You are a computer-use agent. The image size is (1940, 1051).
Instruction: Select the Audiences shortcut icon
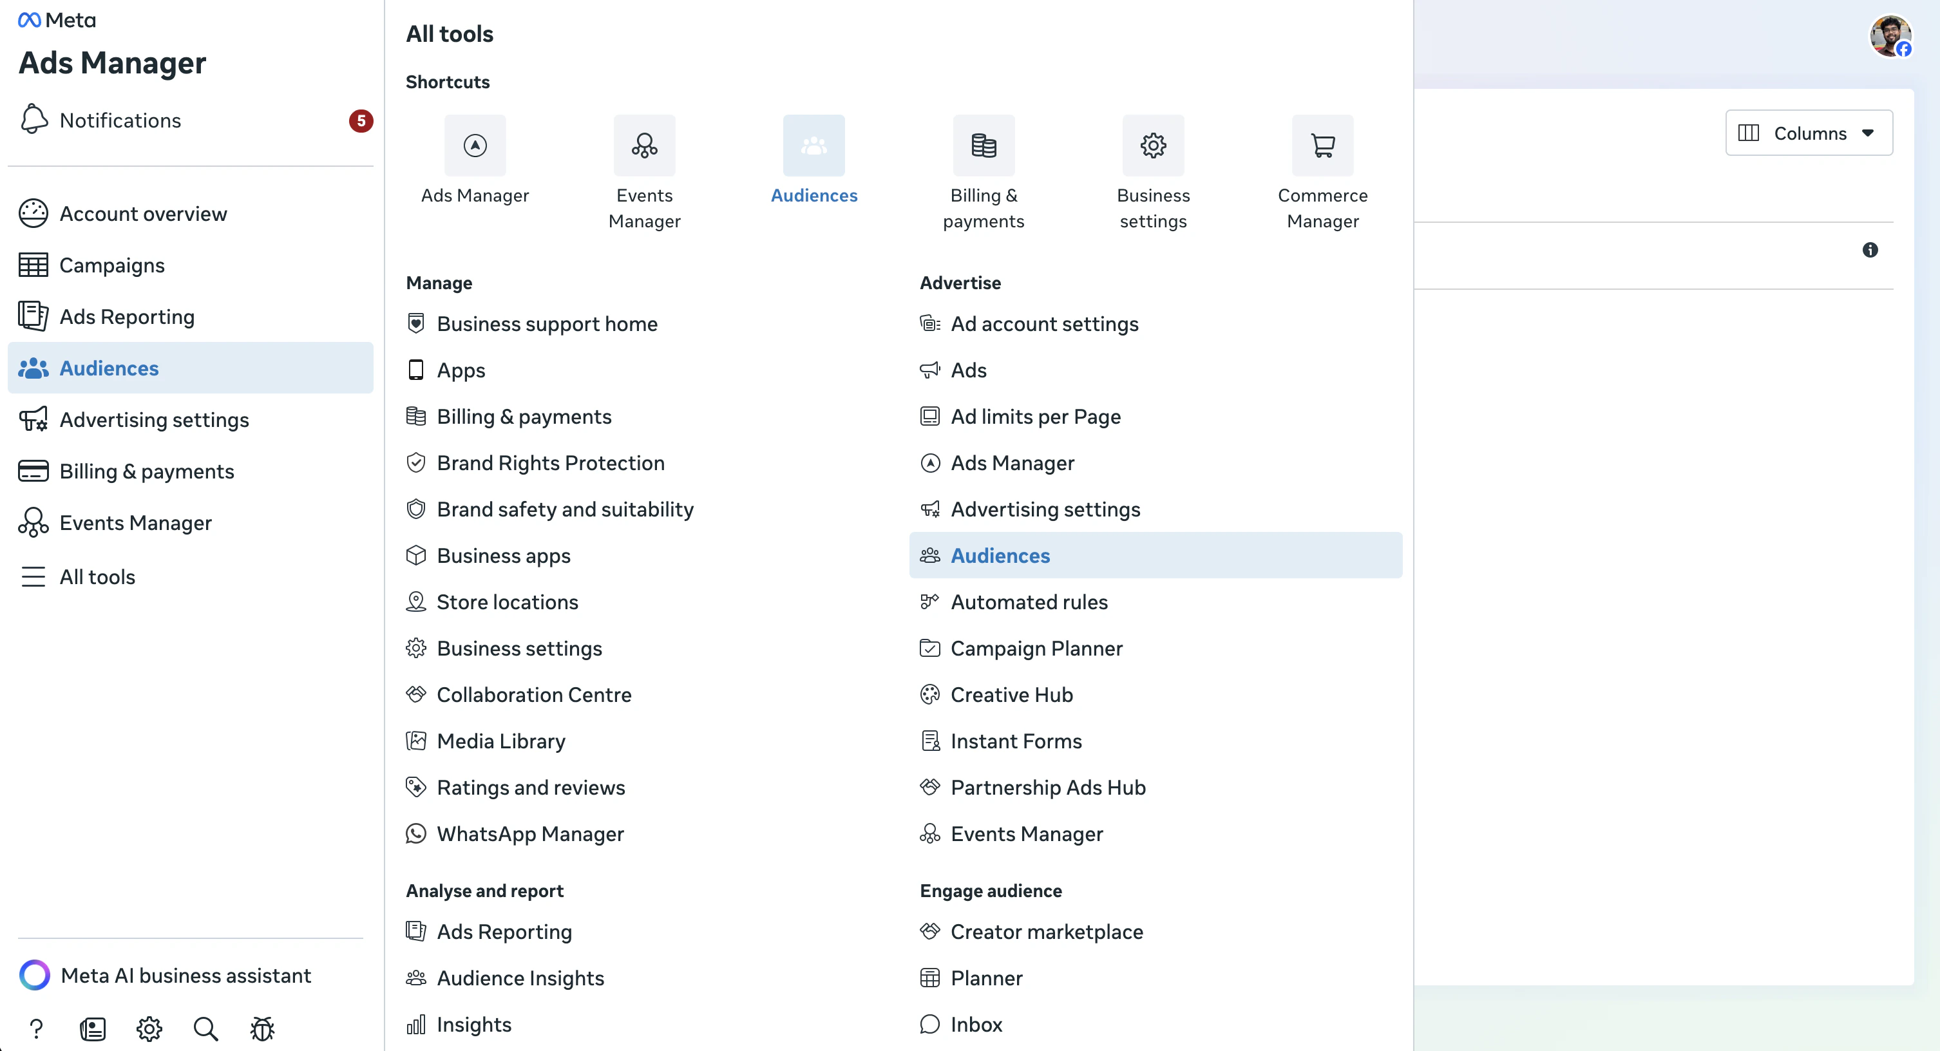pyautogui.click(x=813, y=144)
